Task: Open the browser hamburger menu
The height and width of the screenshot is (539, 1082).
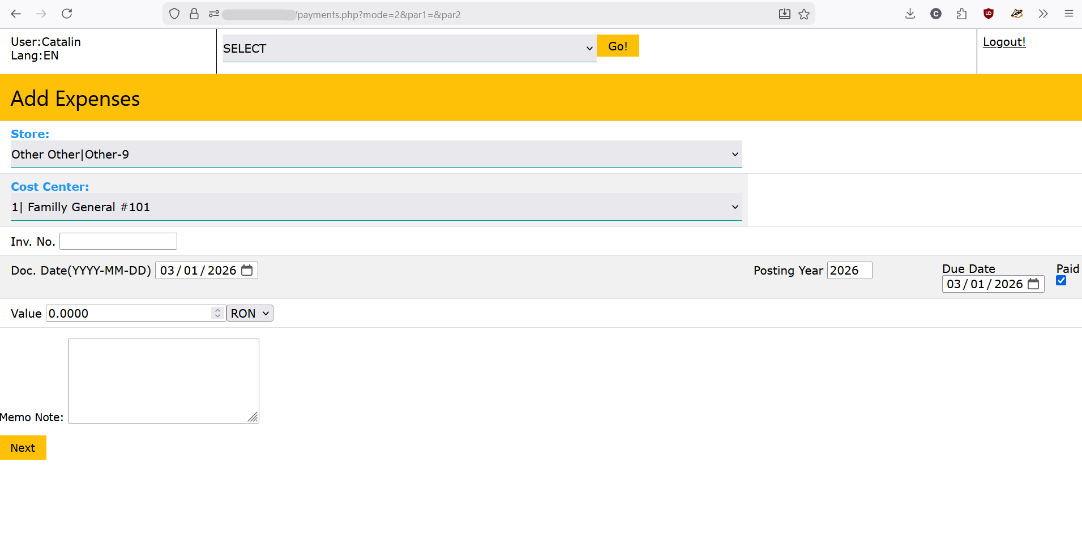Action: coord(1068,14)
